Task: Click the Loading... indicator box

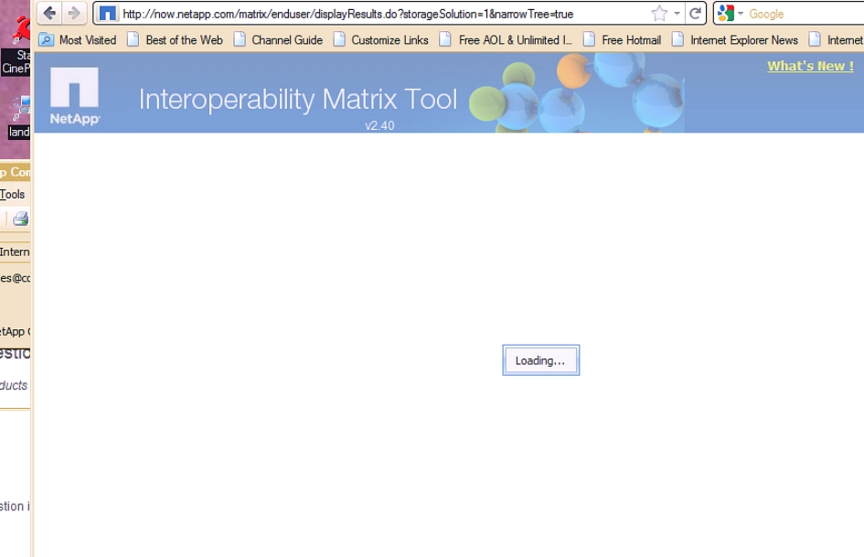Action: point(540,360)
